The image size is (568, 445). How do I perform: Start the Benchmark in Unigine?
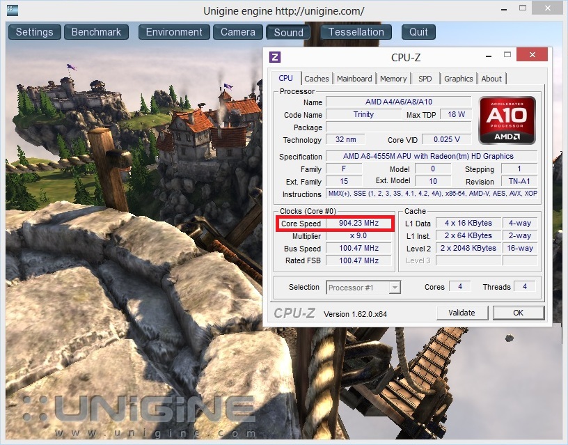point(96,32)
